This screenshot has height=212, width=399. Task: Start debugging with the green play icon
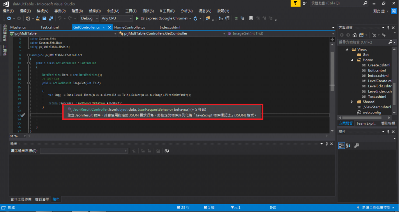[137, 19]
